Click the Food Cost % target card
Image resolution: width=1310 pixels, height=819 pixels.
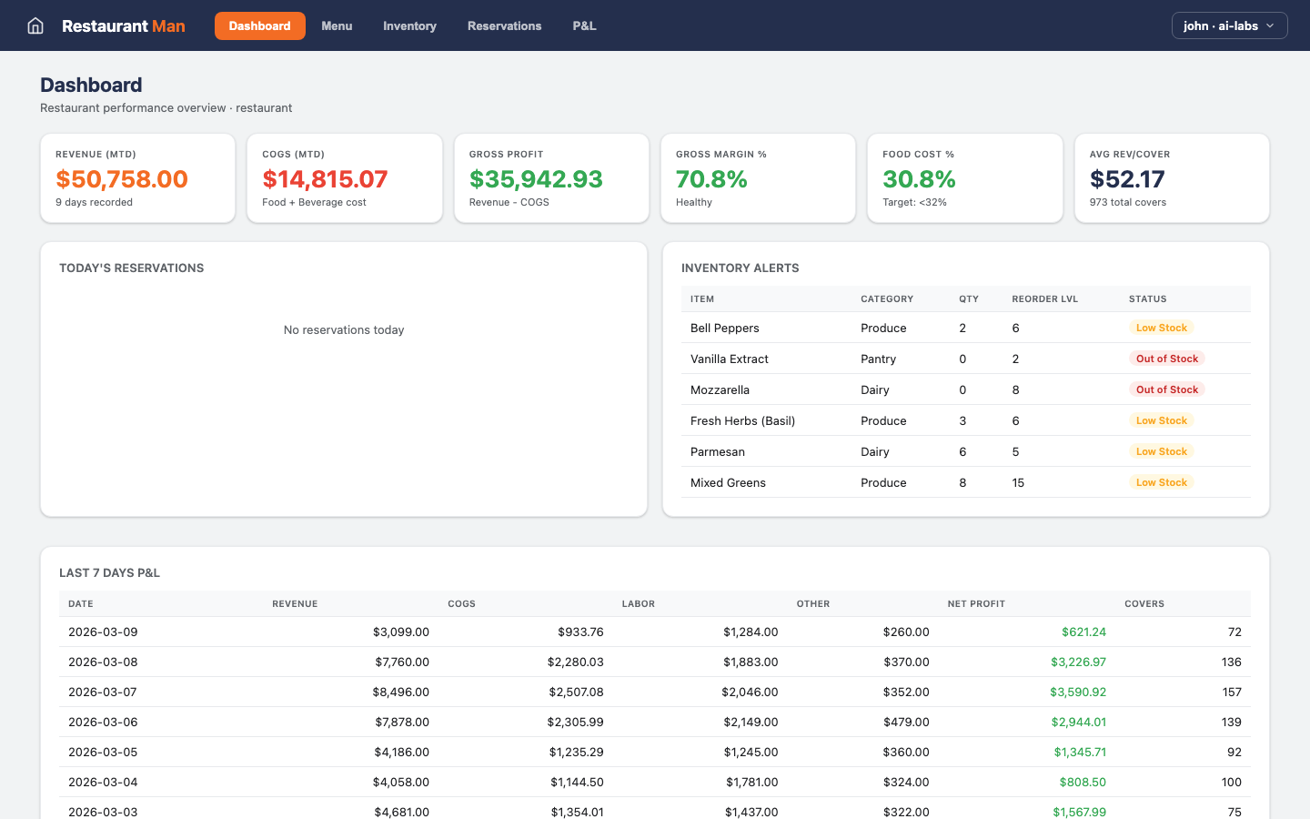(965, 177)
